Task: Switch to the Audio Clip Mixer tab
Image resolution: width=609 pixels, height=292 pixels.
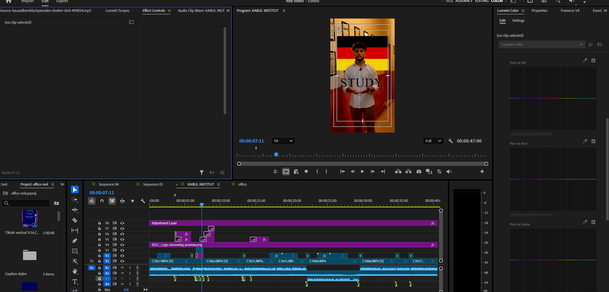Action: pyautogui.click(x=201, y=11)
